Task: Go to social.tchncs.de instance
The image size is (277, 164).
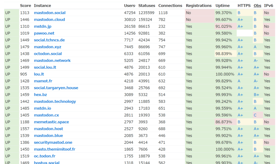Action: coord(49,40)
